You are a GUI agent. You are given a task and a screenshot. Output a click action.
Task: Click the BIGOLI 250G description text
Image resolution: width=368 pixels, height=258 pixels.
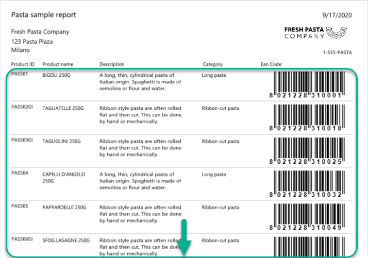click(x=140, y=82)
